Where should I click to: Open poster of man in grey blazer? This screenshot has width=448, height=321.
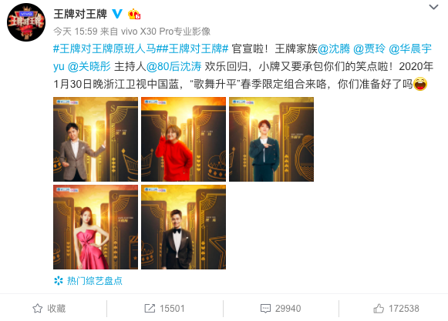pos(96,139)
